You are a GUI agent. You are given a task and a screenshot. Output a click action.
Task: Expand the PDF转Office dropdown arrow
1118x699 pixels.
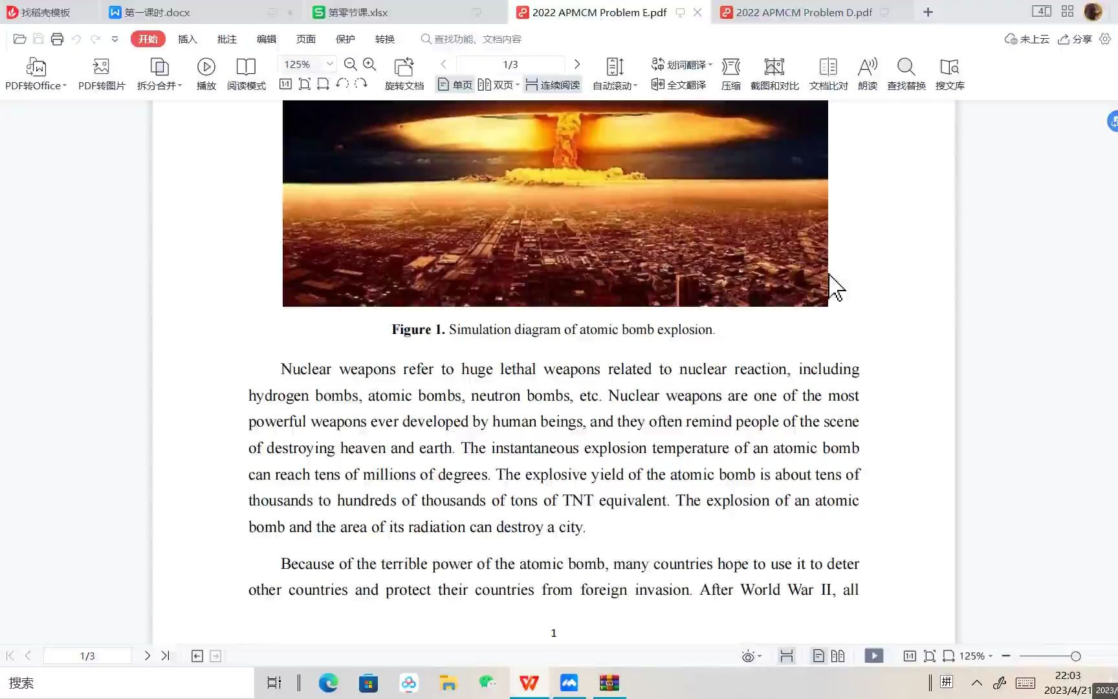65,85
